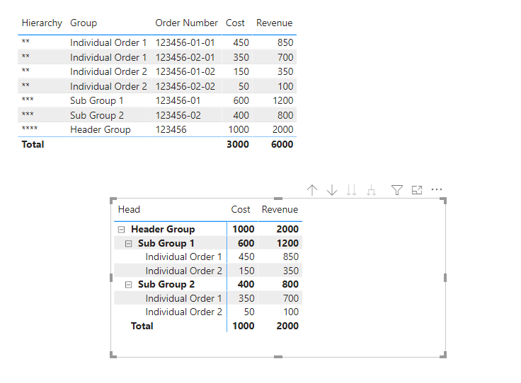Select order number 123456-01-01 cell
Screen dimensions: 521x383
(x=185, y=43)
